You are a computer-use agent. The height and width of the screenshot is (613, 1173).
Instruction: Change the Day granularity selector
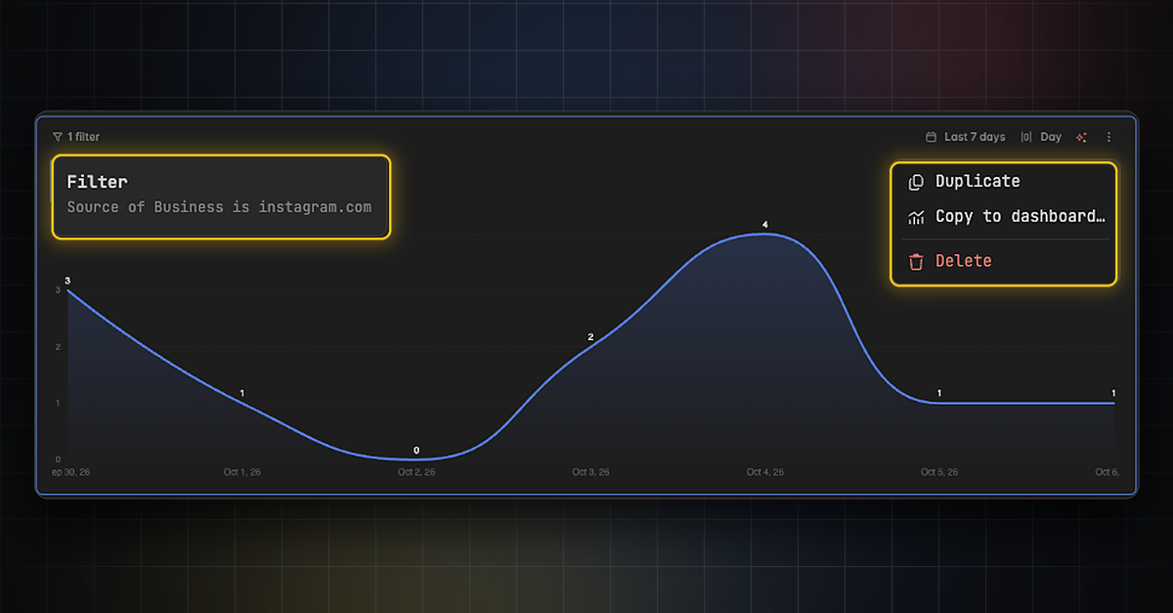[1041, 137]
